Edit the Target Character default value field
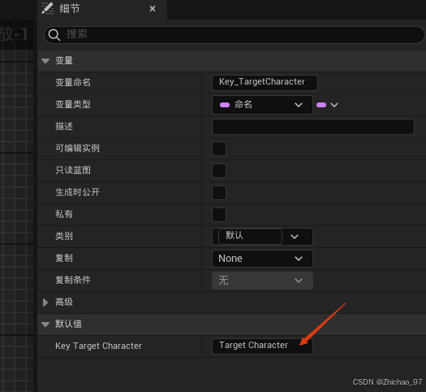 (x=262, y=346)
